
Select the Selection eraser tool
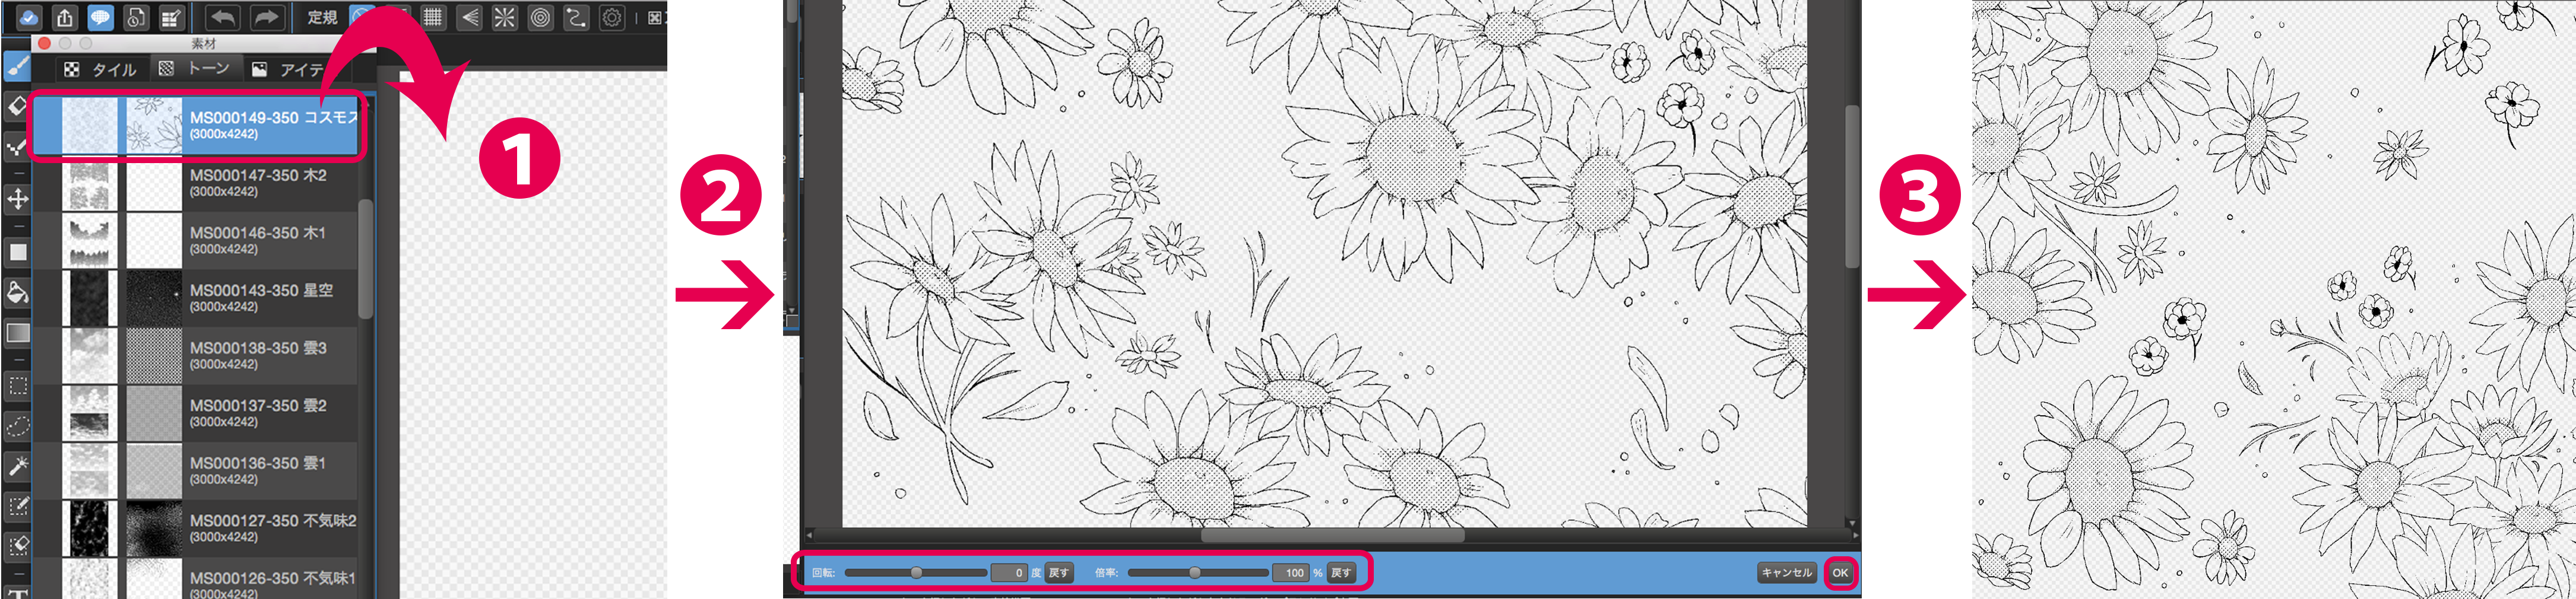pos(17,546)
